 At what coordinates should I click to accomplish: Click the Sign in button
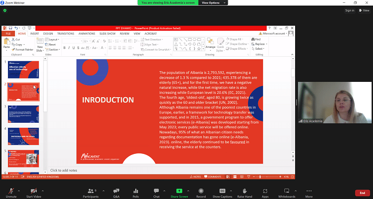tap(349, 10)
